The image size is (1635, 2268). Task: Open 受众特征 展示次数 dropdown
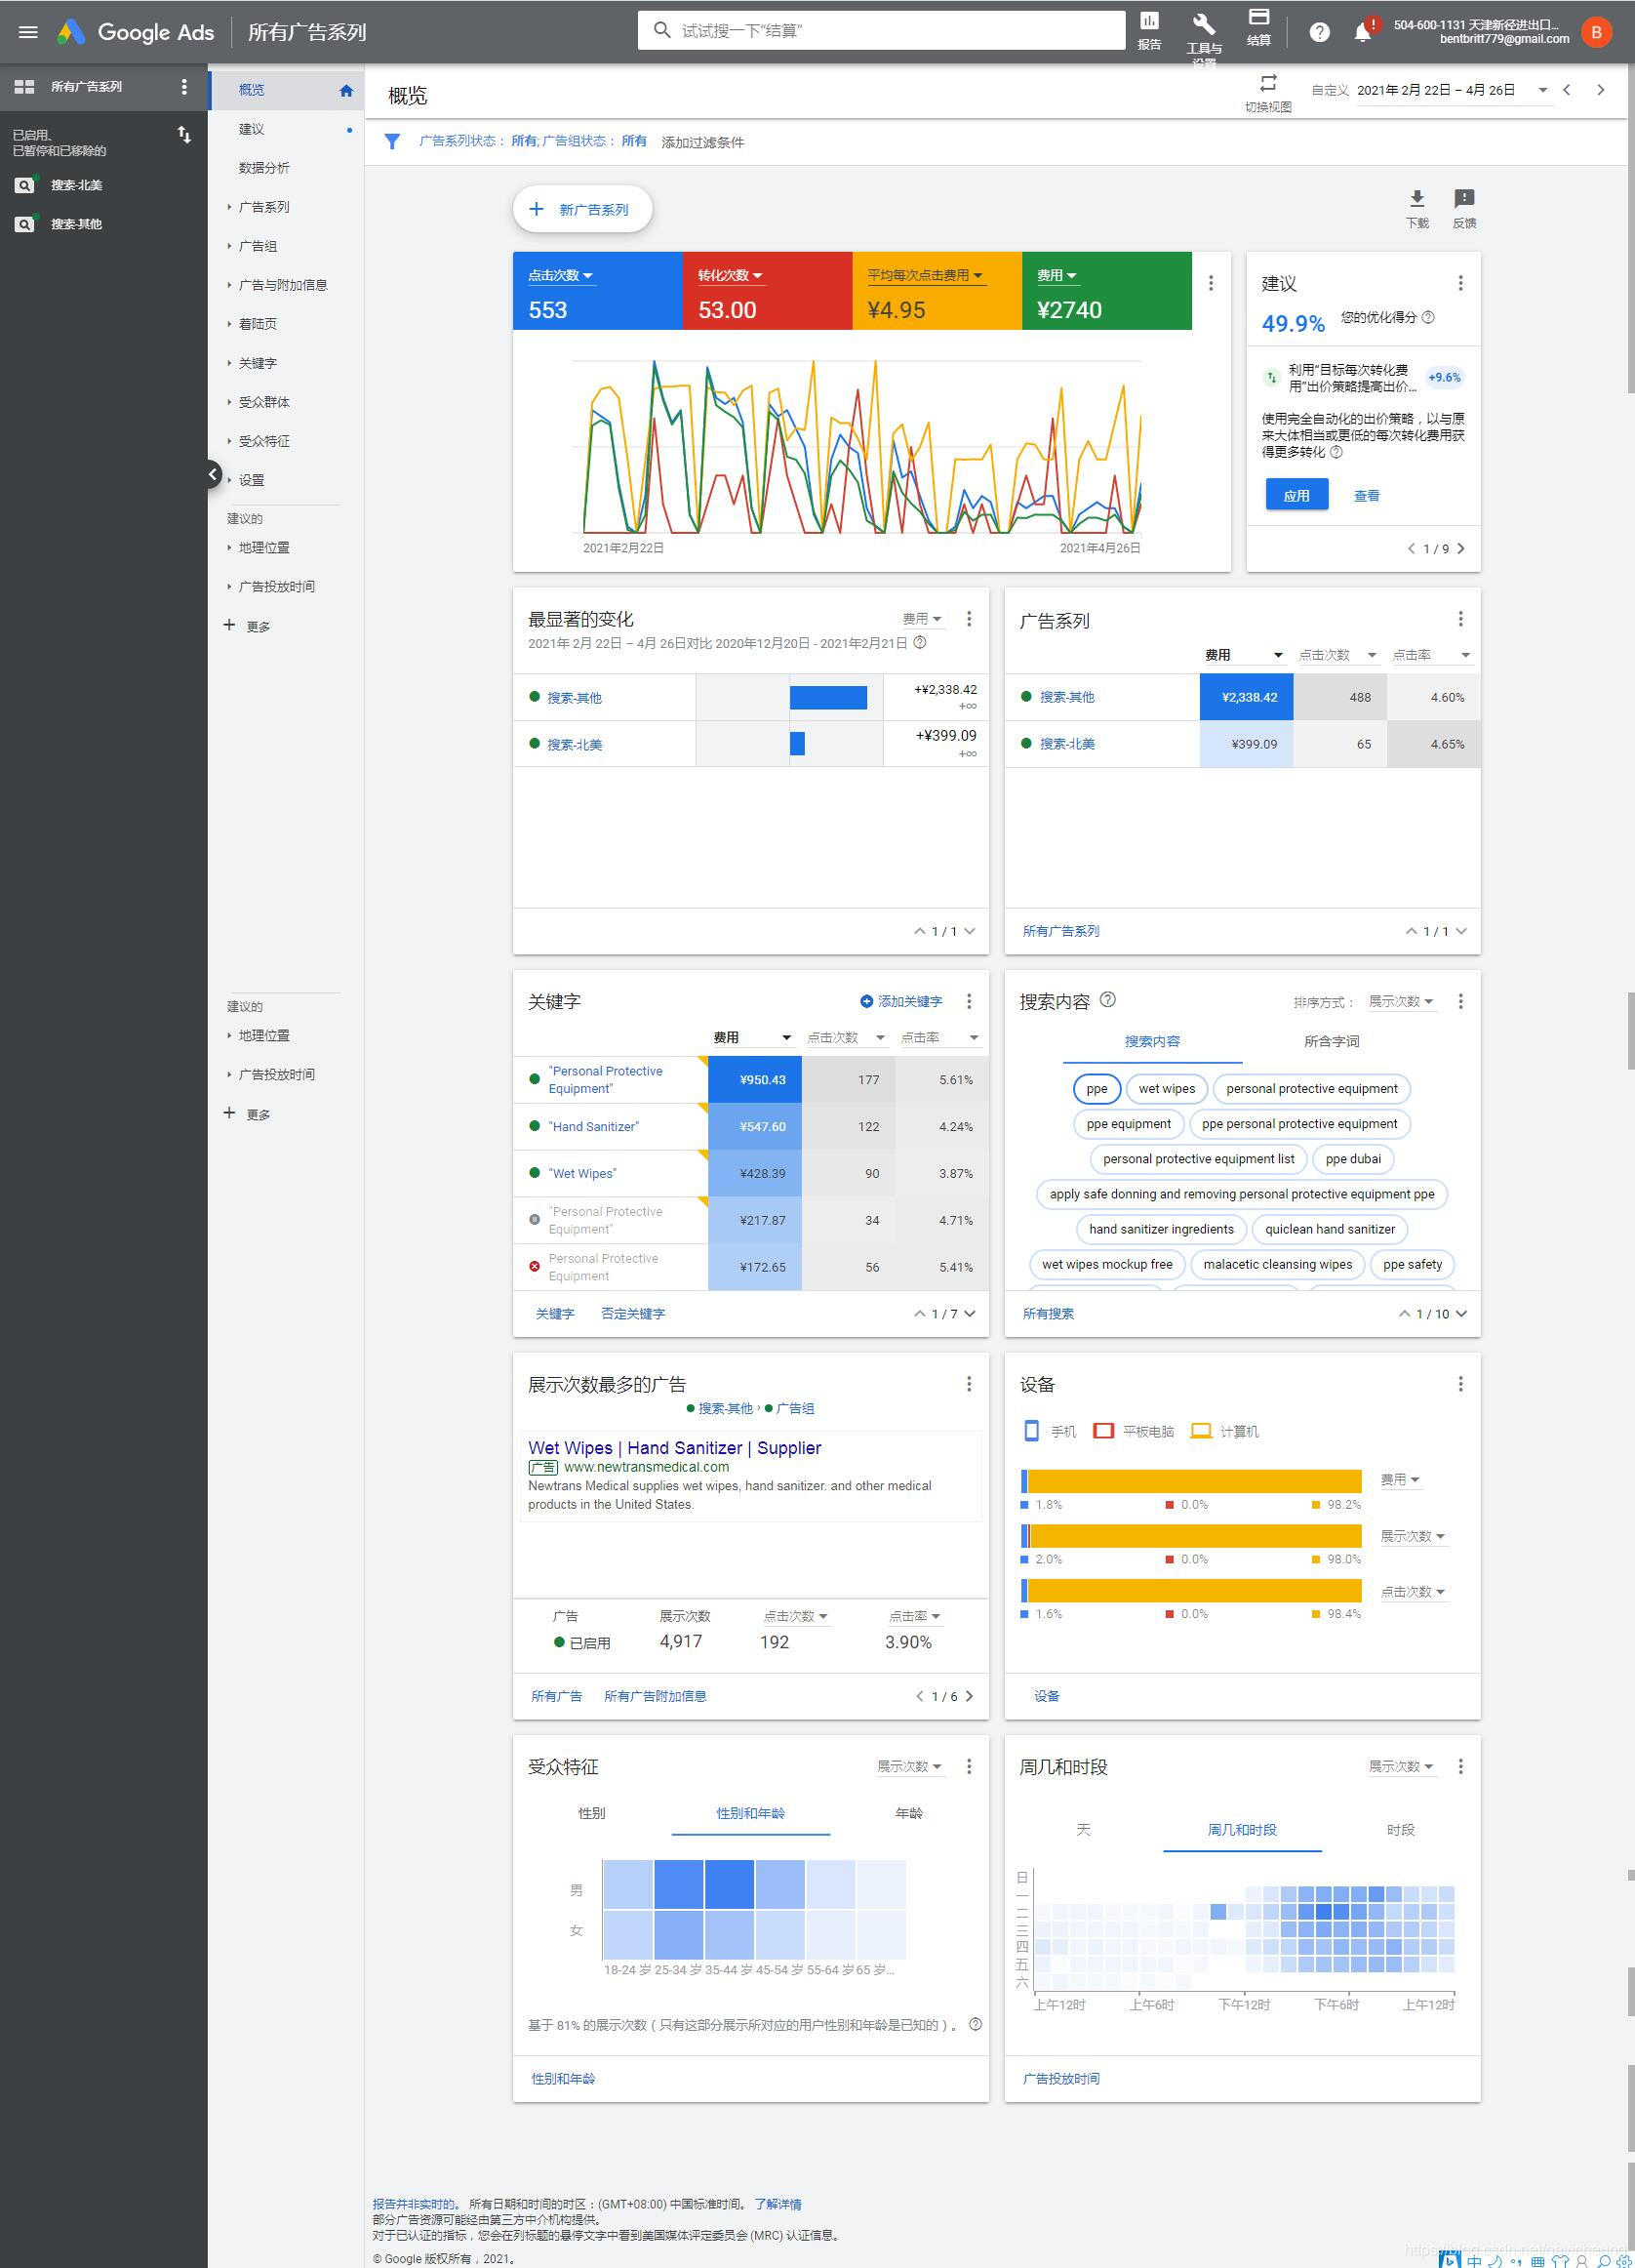click(x=909, y=1767)
